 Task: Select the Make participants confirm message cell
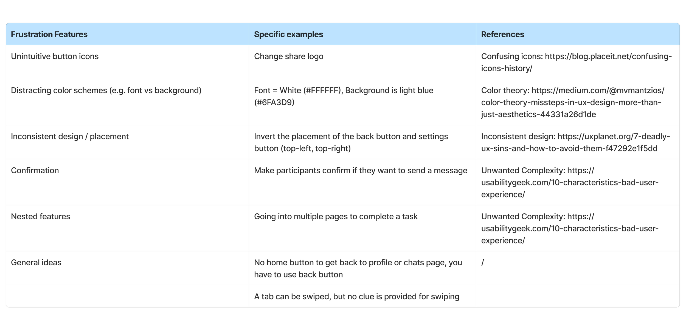click(x=360, y=171)
